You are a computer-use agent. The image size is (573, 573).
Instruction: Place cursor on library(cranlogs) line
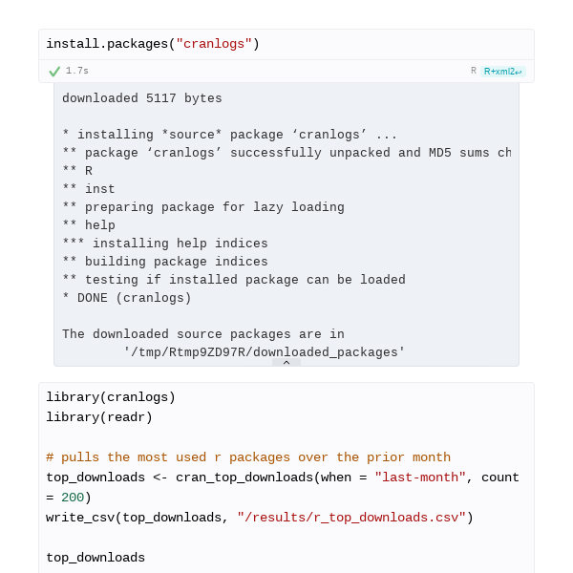click(x=111, y=397)
